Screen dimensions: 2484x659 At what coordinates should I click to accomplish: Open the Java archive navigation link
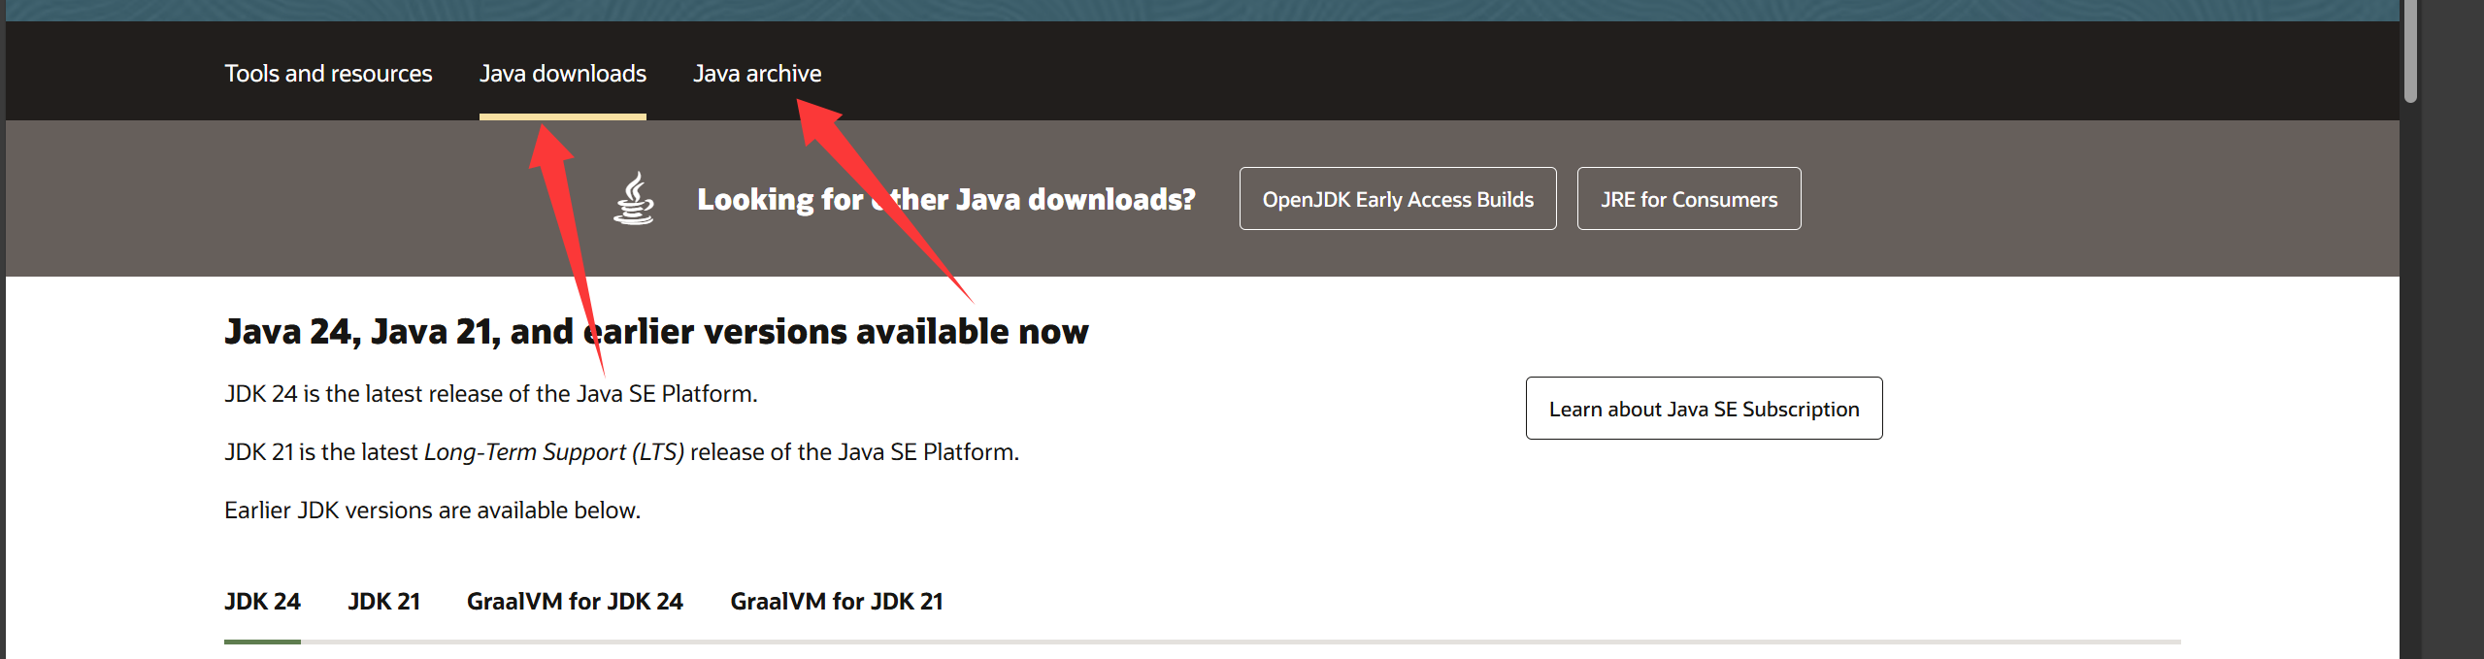point(757,74)
